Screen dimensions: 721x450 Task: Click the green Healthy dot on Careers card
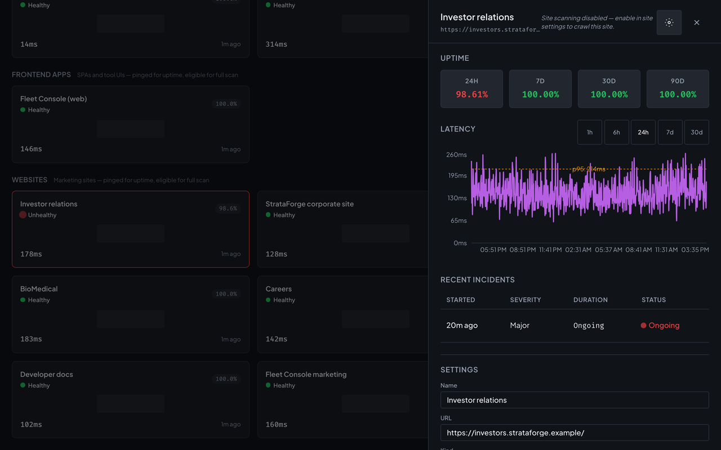click(x=268, y=300)
